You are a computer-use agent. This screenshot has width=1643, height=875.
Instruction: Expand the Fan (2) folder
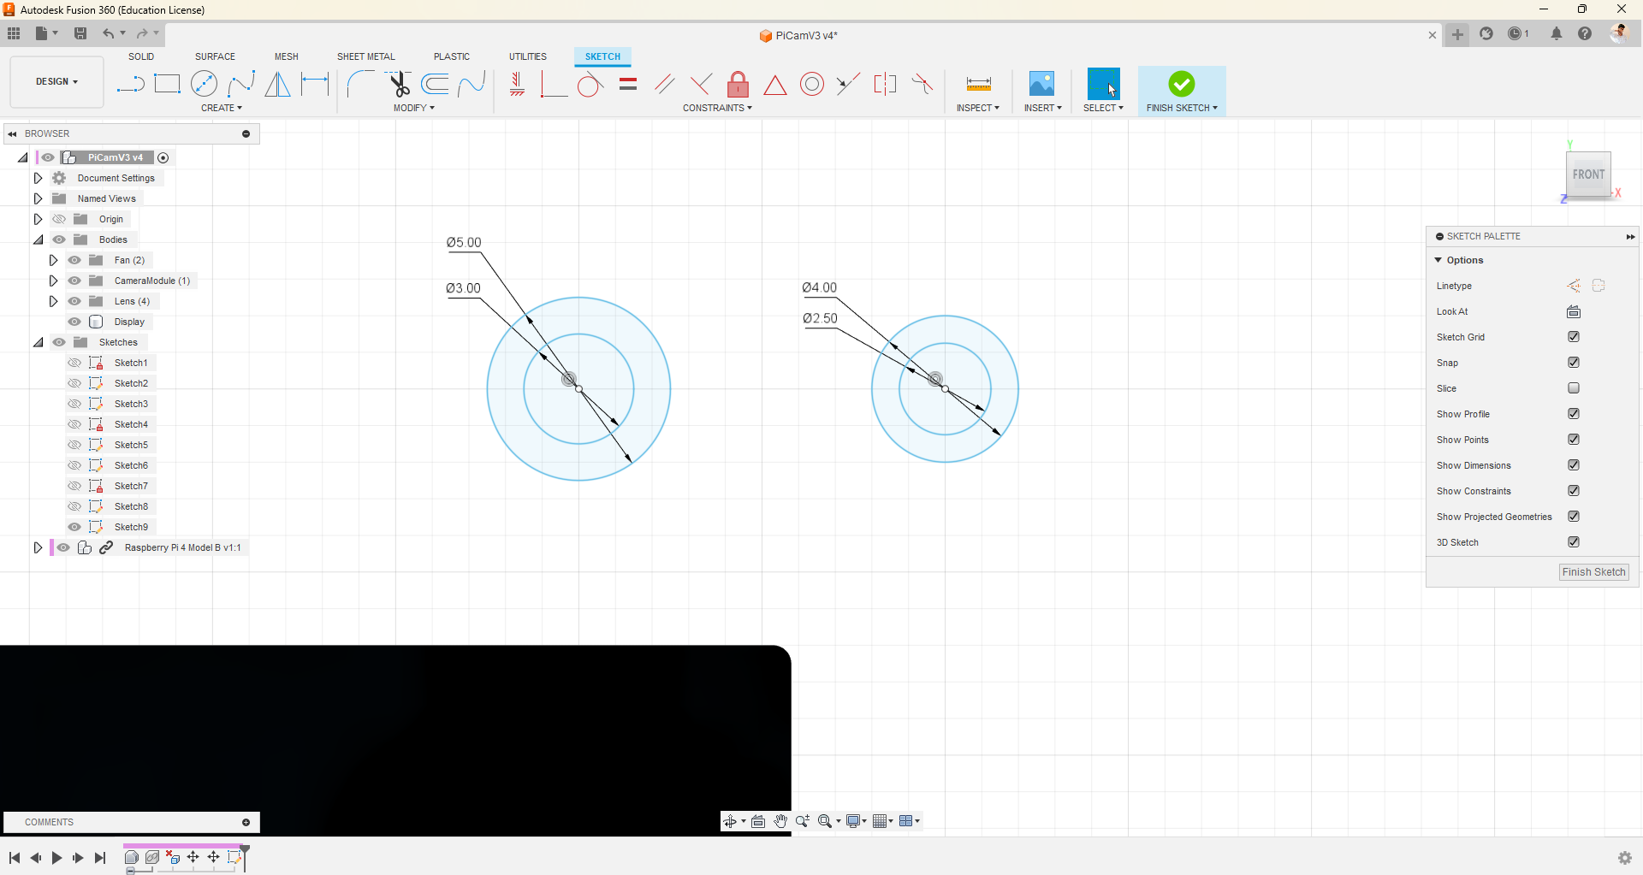53,260
